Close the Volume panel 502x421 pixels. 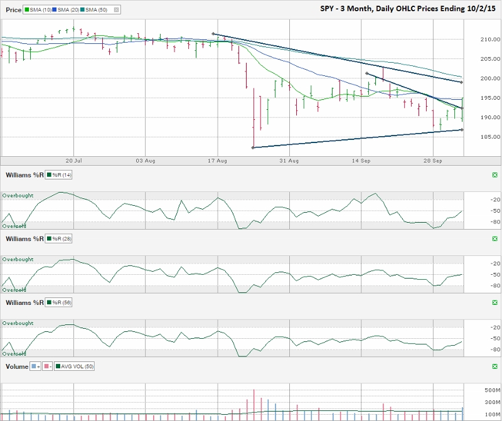click(495, 366)
